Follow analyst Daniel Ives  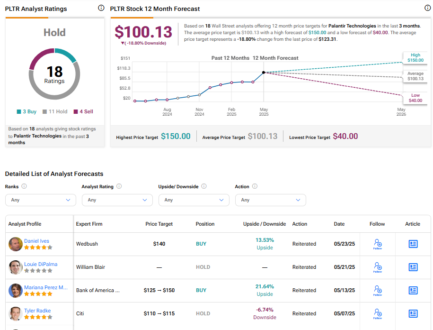[x=378, y=244]
